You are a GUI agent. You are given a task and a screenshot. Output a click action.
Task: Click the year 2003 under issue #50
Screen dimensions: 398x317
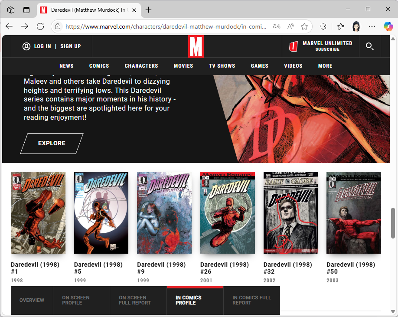[333, 281]
